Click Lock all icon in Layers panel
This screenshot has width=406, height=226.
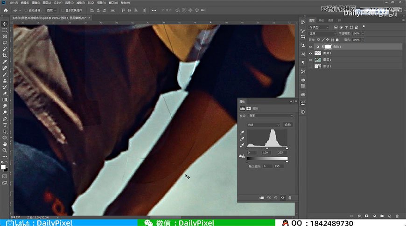click(337, 40)
